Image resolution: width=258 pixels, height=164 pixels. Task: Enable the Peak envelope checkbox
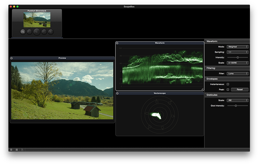click(228, 89)
